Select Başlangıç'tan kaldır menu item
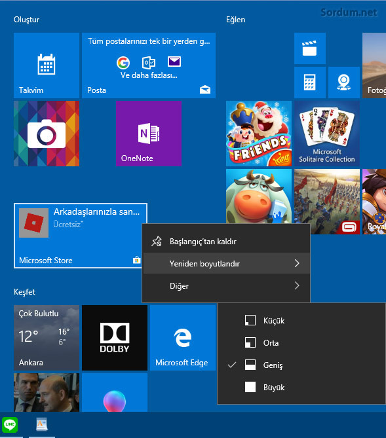Viewport: 386px width, 438px height. point(226,242)
